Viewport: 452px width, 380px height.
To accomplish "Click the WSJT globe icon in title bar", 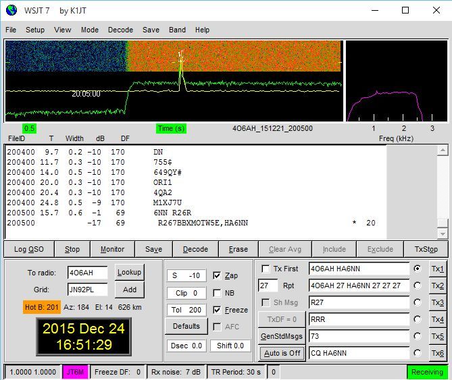I will (11, 10).
